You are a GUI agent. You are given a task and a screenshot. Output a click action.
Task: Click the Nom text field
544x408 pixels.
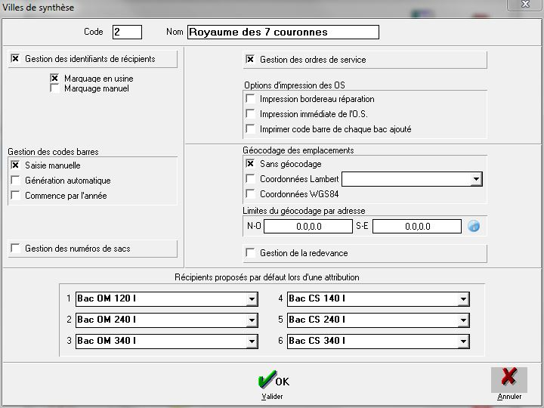point(282,32)
